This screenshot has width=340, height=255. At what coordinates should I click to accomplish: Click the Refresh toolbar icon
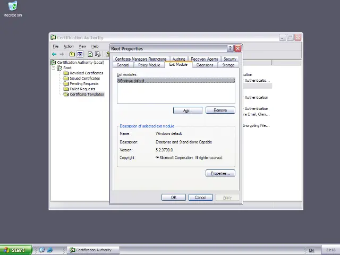tap(90, 54)
